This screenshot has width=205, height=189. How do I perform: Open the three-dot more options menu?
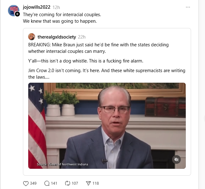[188, 7]
